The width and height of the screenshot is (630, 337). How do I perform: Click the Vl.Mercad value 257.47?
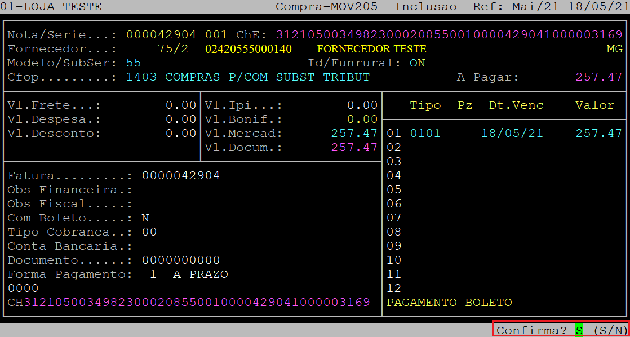coord(354,134)
